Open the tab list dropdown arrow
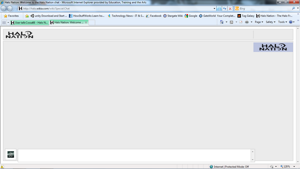The width and height of the screenshot is (300, 169). pyautogui.click(x=8, y=23)
